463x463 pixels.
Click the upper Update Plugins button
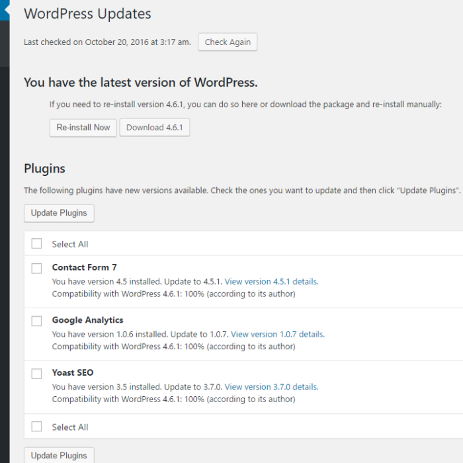click(59, 213)
